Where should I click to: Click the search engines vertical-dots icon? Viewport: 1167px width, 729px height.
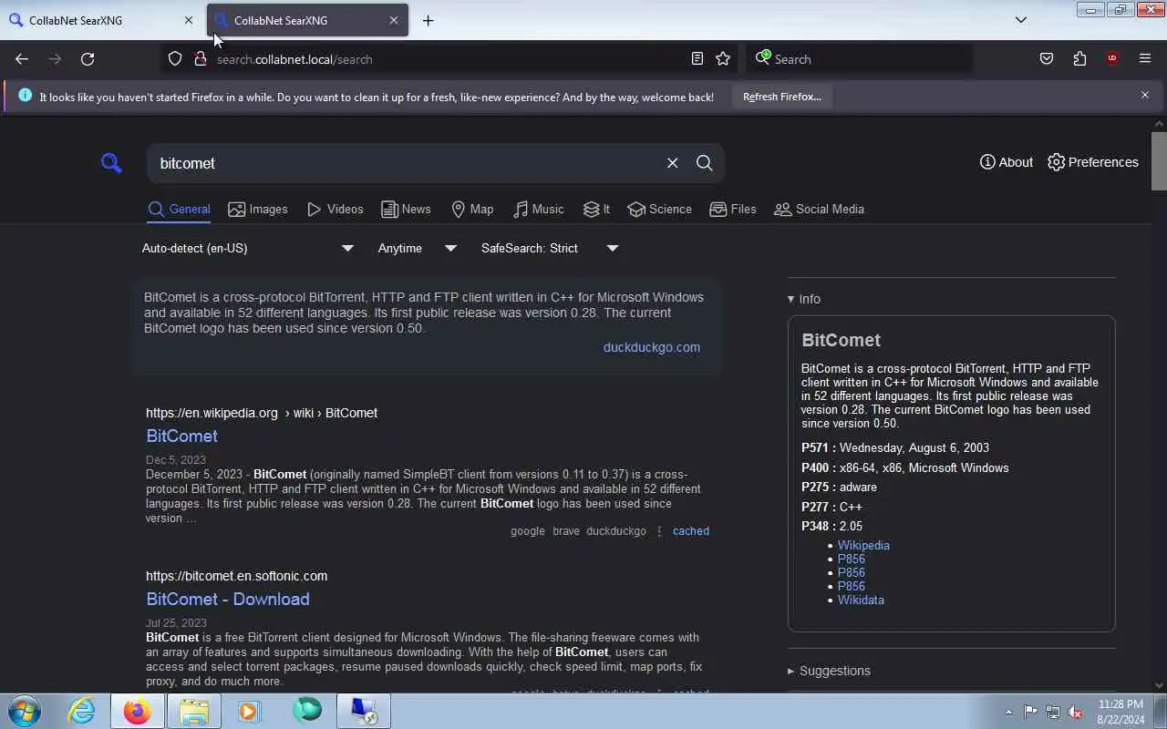659,531
